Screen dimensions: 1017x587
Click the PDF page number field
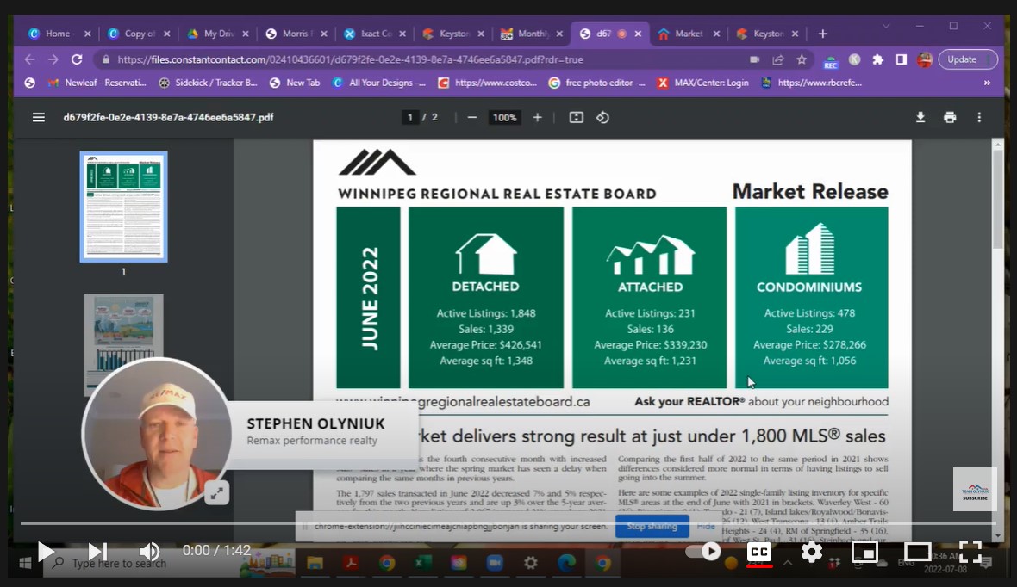409,117
